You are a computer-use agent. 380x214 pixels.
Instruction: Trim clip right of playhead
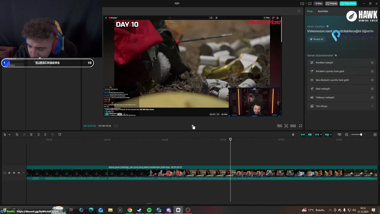[45, 135]
